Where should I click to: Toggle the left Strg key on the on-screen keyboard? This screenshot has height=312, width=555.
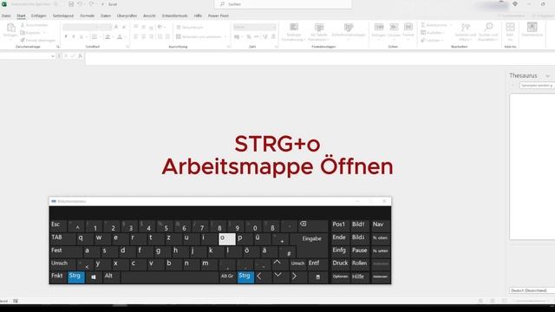click(x=75, y=277)
